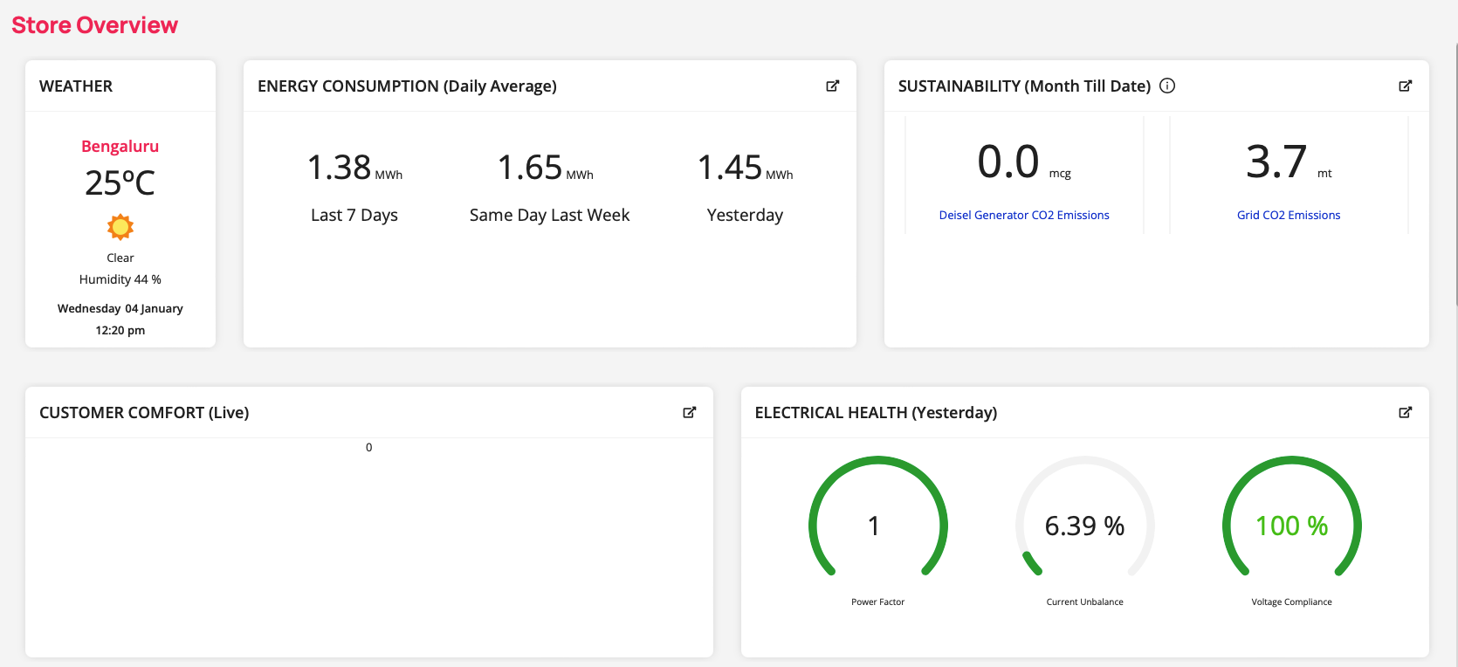
Task: Open Customer Comfort external link icon
Action: coord(690,412)
